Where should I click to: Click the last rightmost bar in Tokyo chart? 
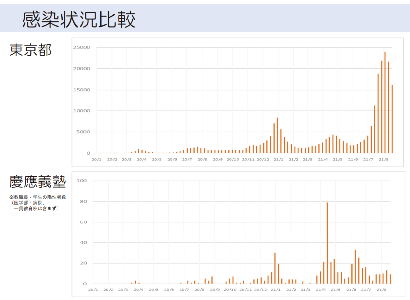[x=392, y=119]
